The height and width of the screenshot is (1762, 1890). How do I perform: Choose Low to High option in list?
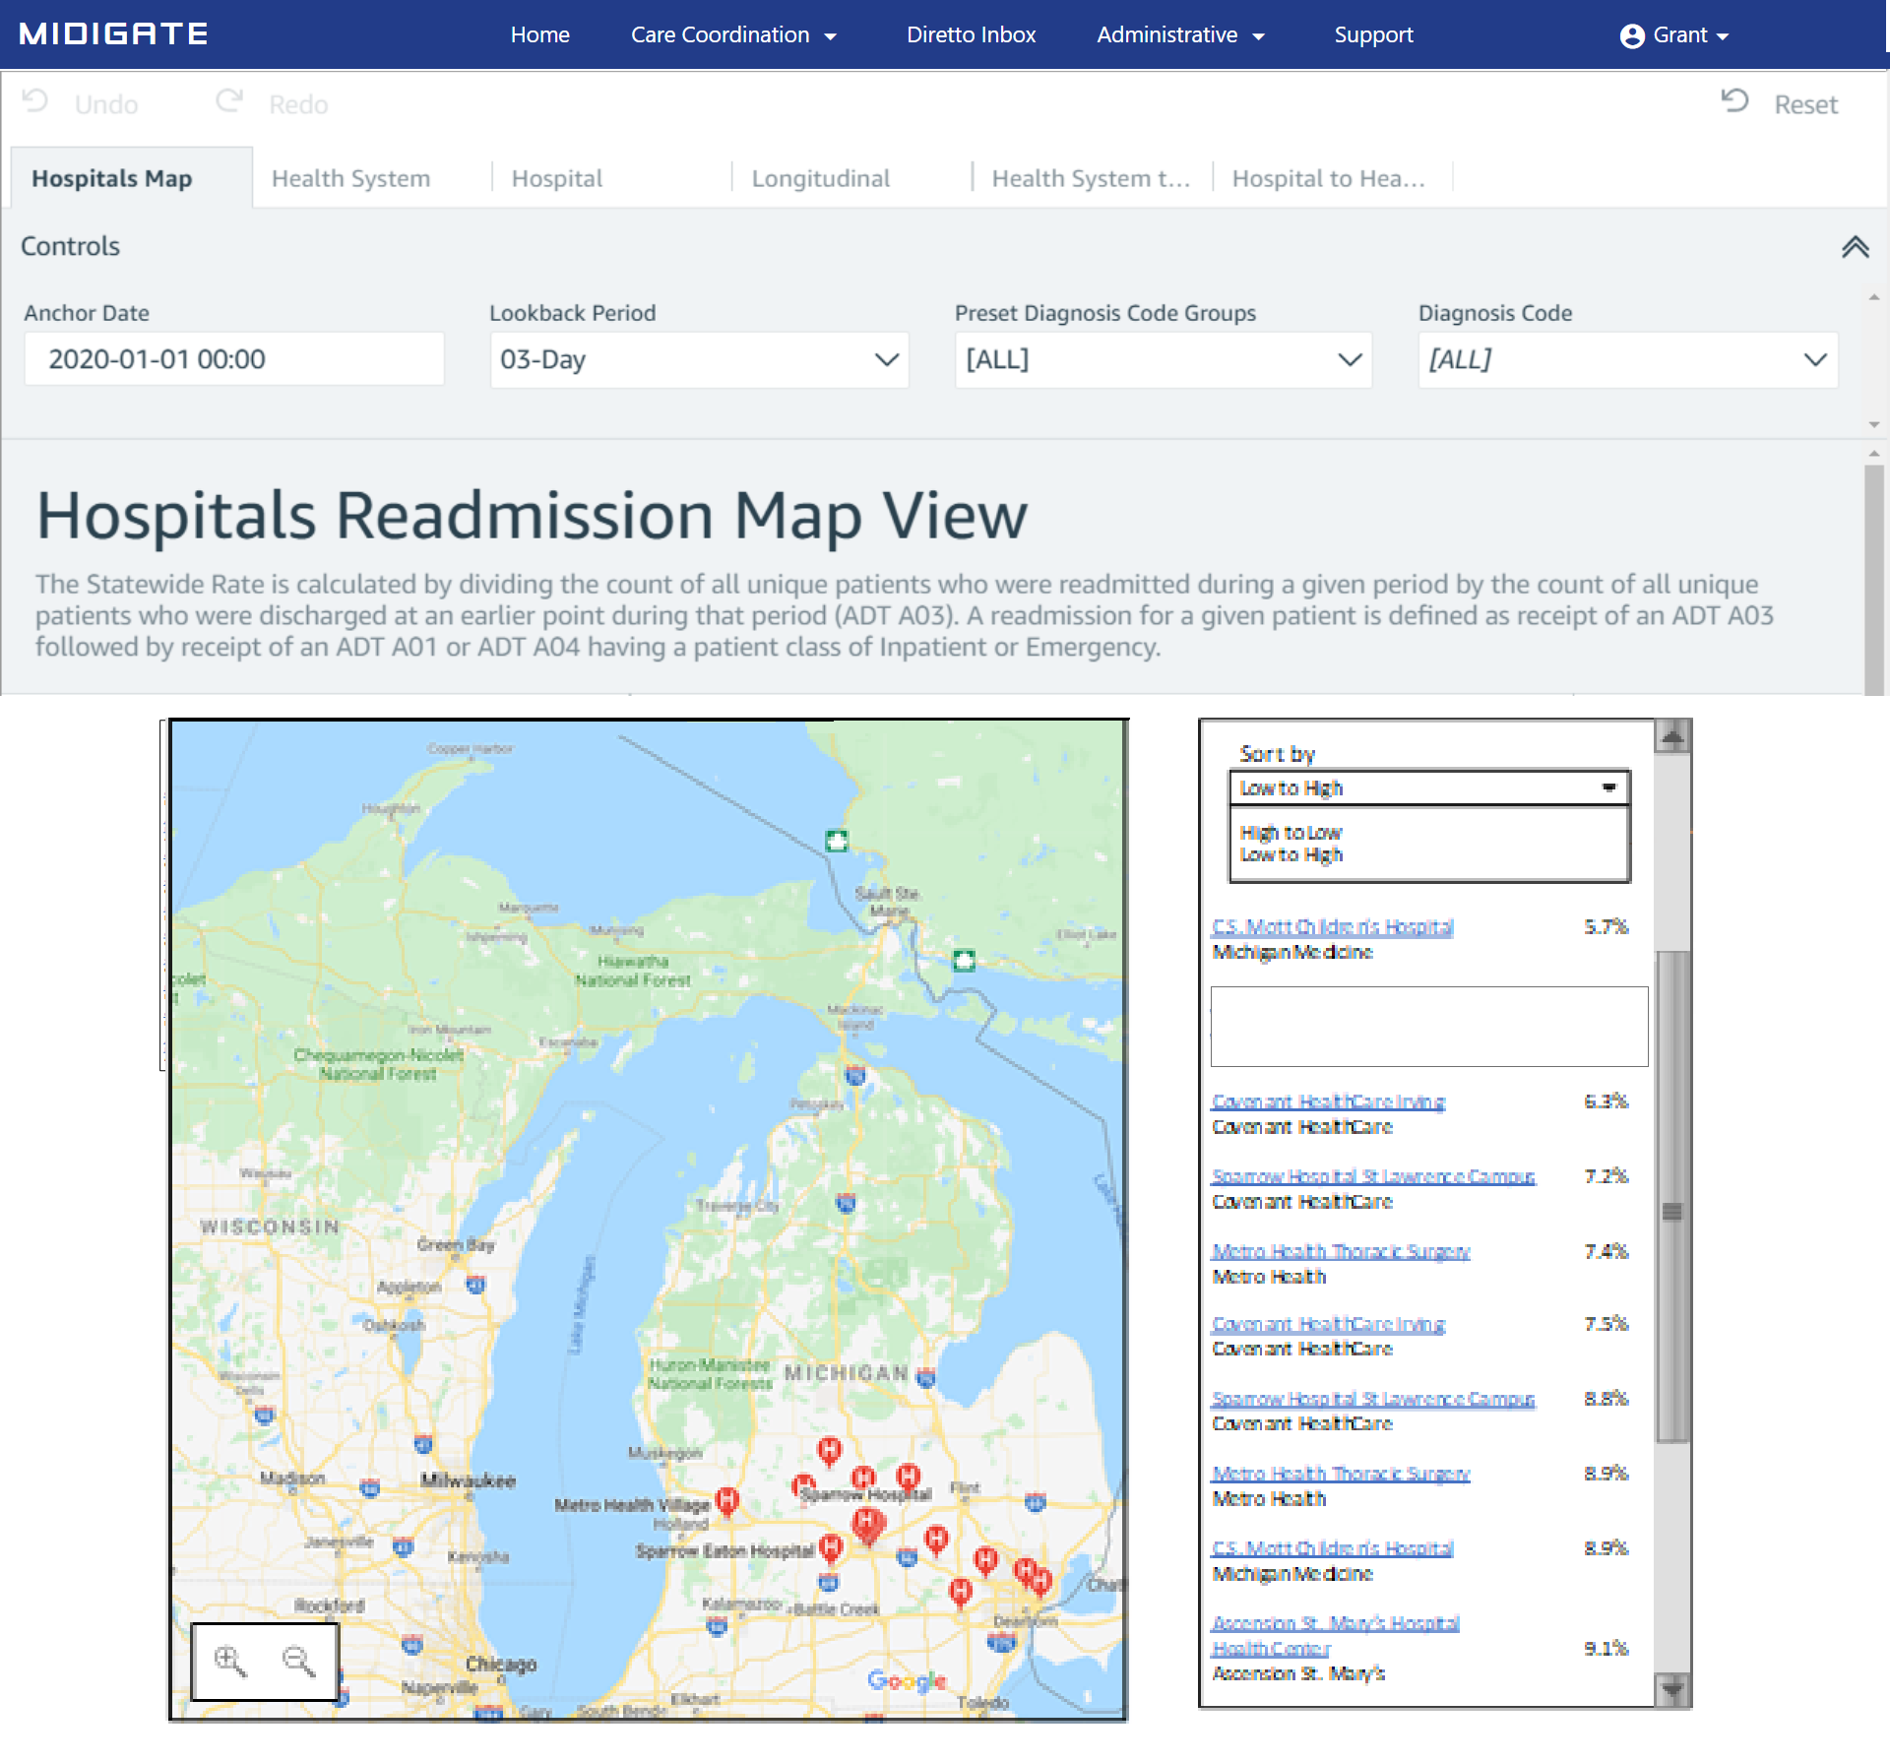[1291, 855]
